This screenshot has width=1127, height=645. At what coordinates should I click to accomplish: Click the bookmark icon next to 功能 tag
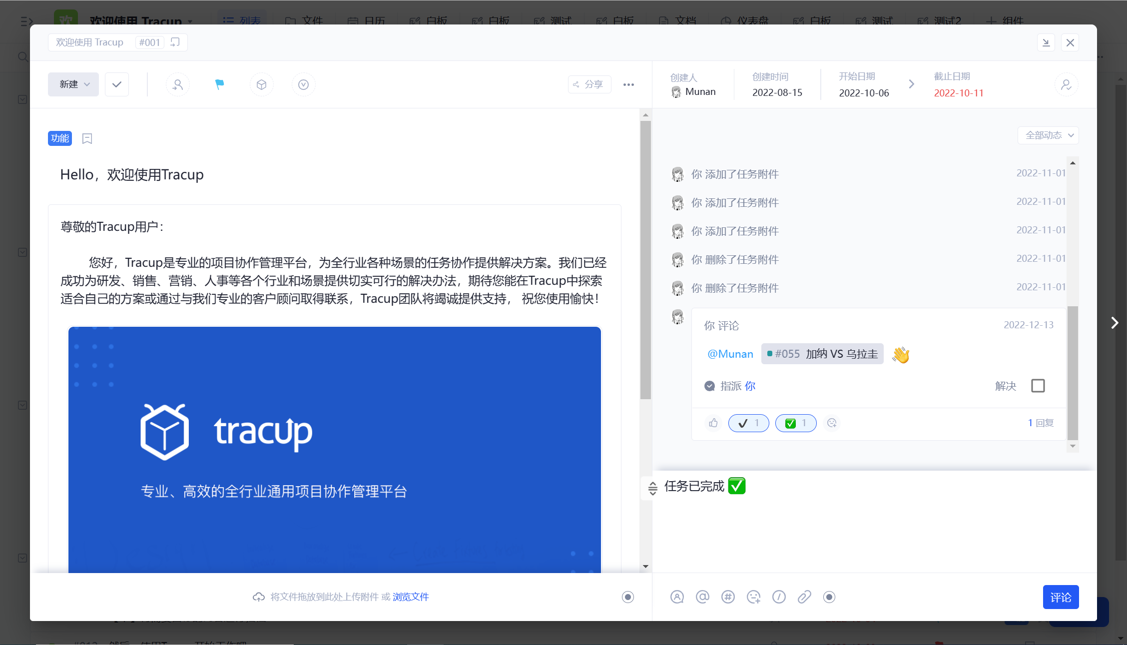point(87,138)
